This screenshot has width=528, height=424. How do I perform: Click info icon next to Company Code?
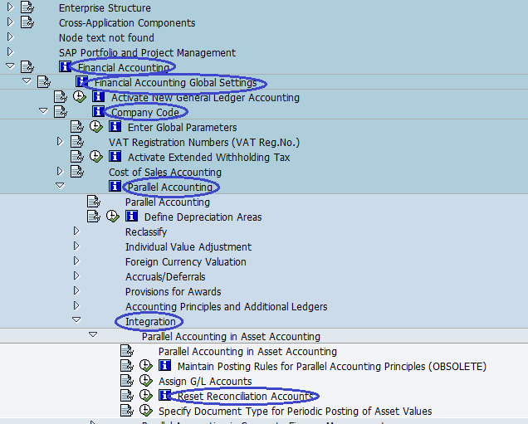click(x=98, y=111)
